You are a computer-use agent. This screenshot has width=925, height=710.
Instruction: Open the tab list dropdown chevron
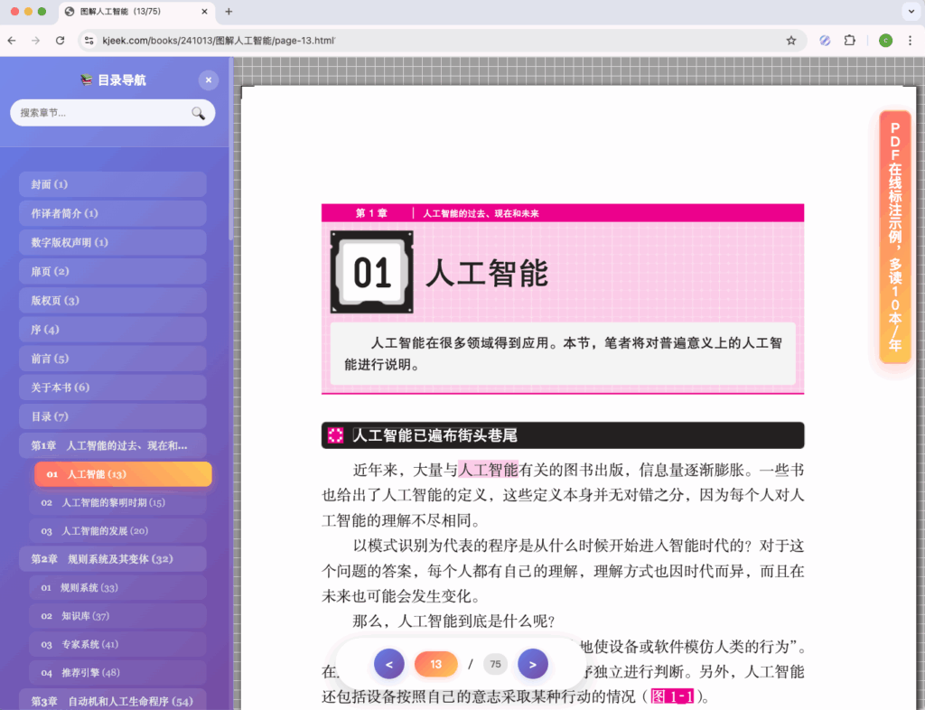click(909, 12)
